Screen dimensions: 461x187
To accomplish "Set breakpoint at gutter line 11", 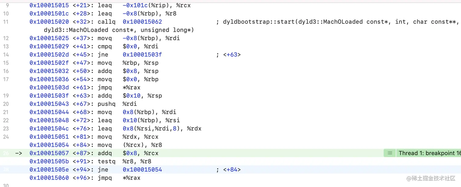I will click(x=6, y=22).
